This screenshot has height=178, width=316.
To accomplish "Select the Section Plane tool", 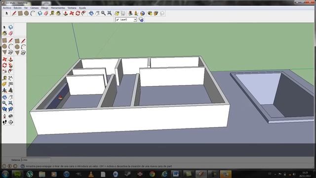I will click(x=11, y=122).
